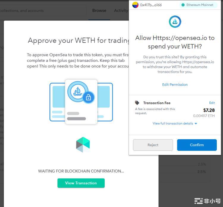Click the search collections and accounts field

click(x=43, y=11)
